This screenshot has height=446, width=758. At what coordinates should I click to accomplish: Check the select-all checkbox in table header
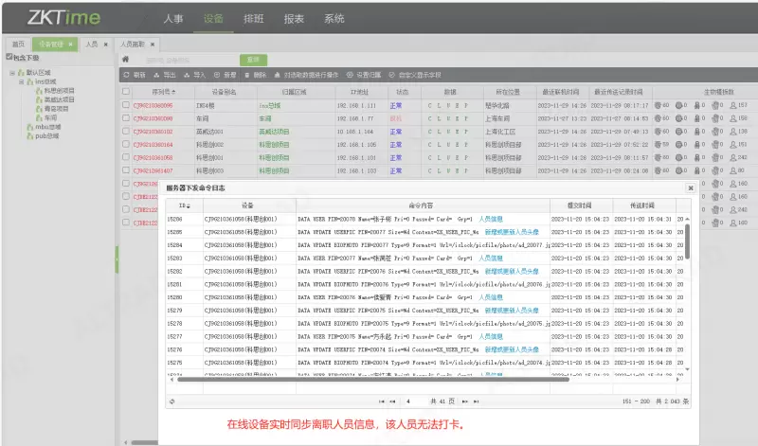[x=126, y=92]
